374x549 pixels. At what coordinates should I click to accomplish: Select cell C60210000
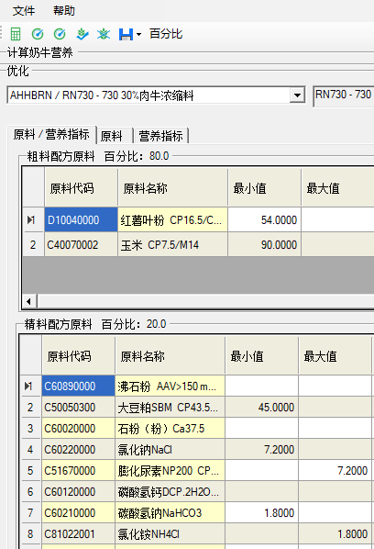[x=78, y=513]
